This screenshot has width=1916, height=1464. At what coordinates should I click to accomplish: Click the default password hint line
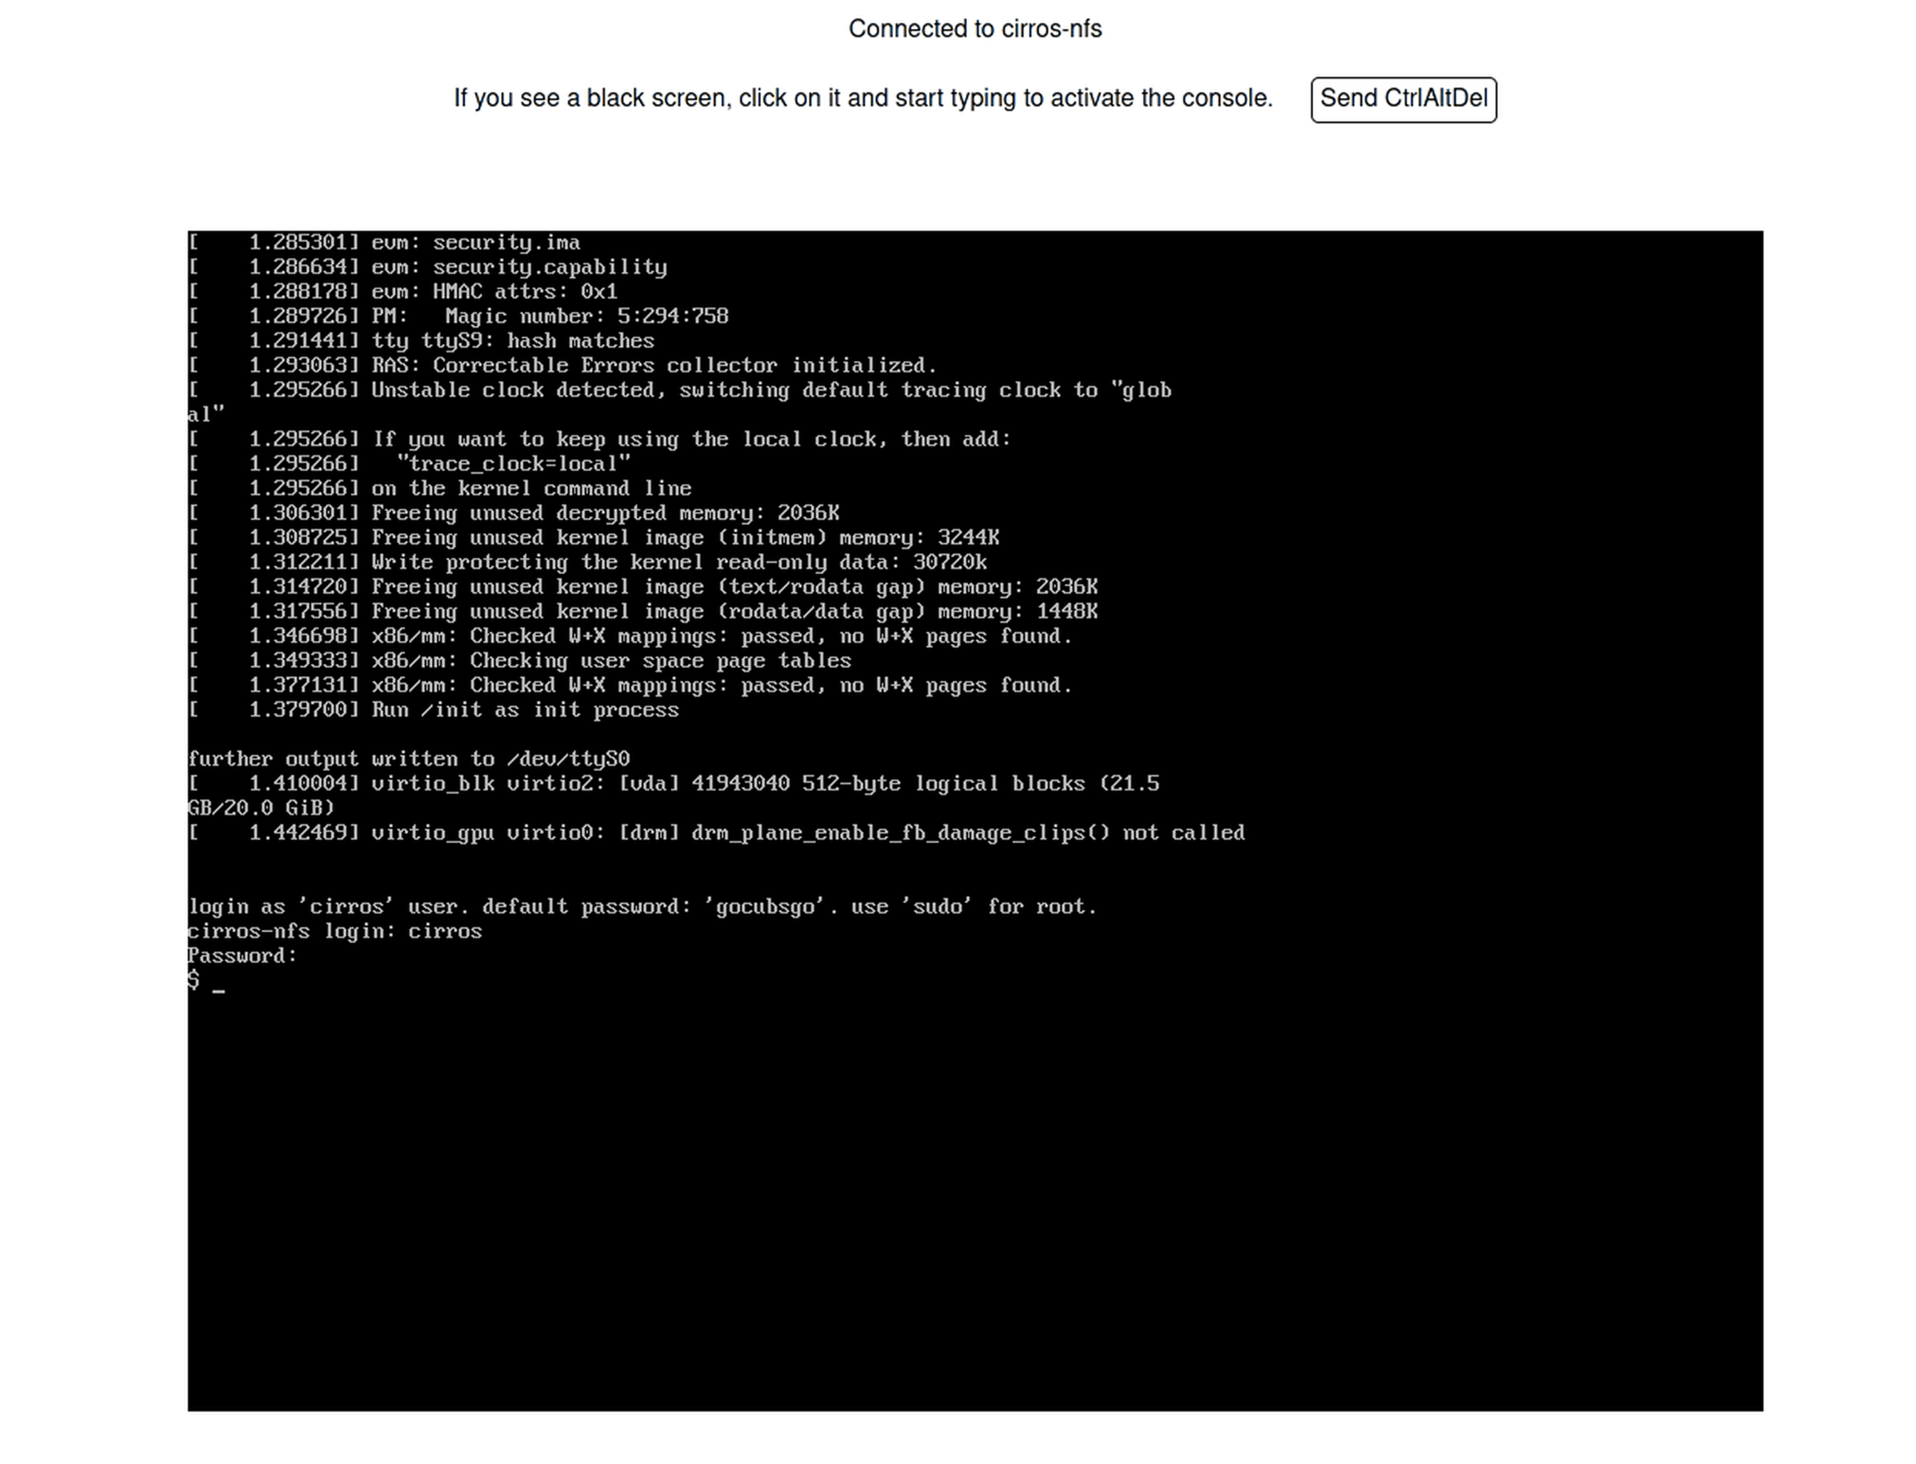[x=641, y=907]
